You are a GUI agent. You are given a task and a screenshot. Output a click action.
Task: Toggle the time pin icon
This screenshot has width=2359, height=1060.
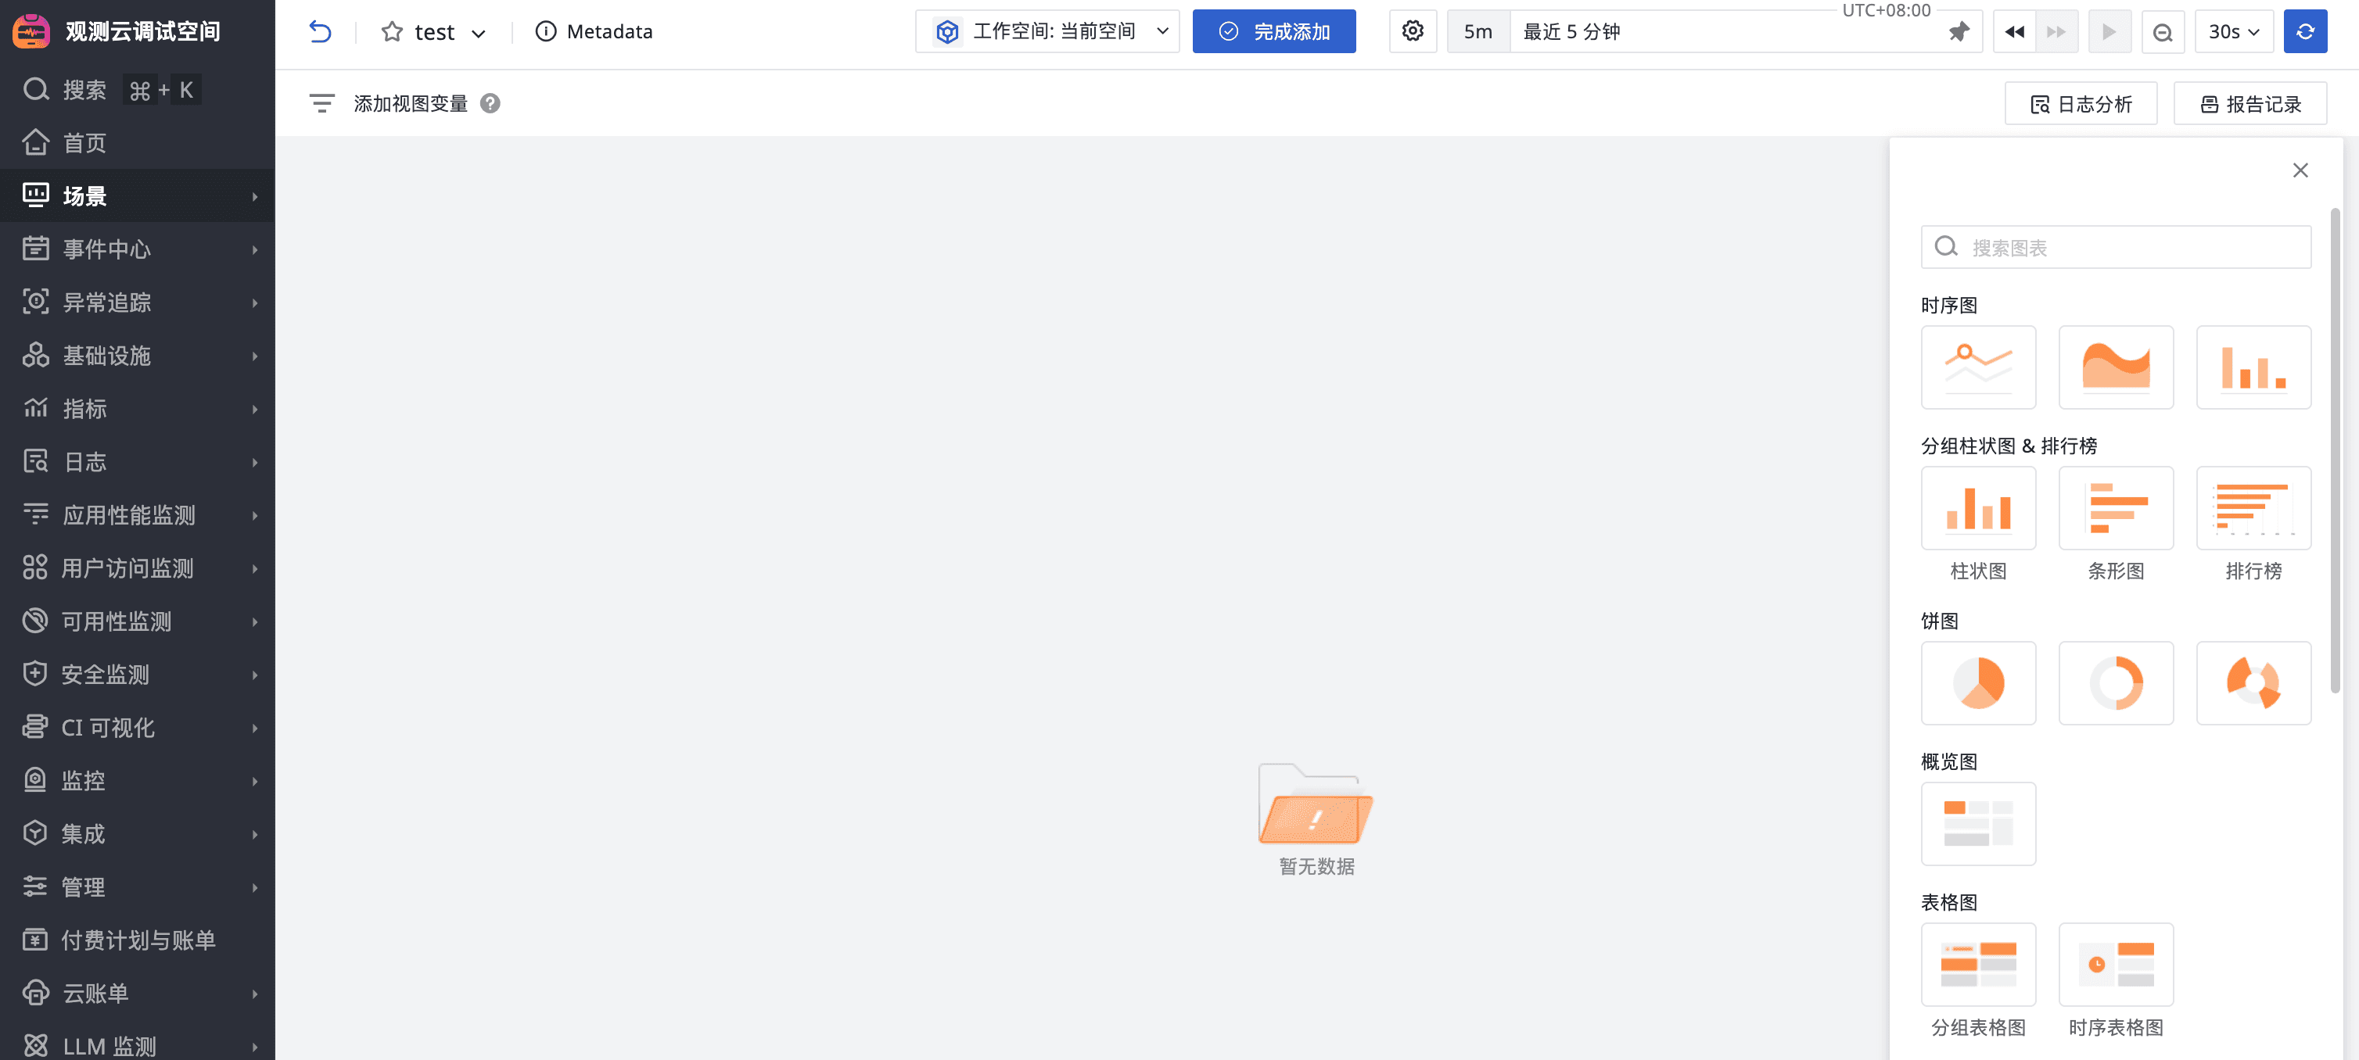click(1958, 32)
